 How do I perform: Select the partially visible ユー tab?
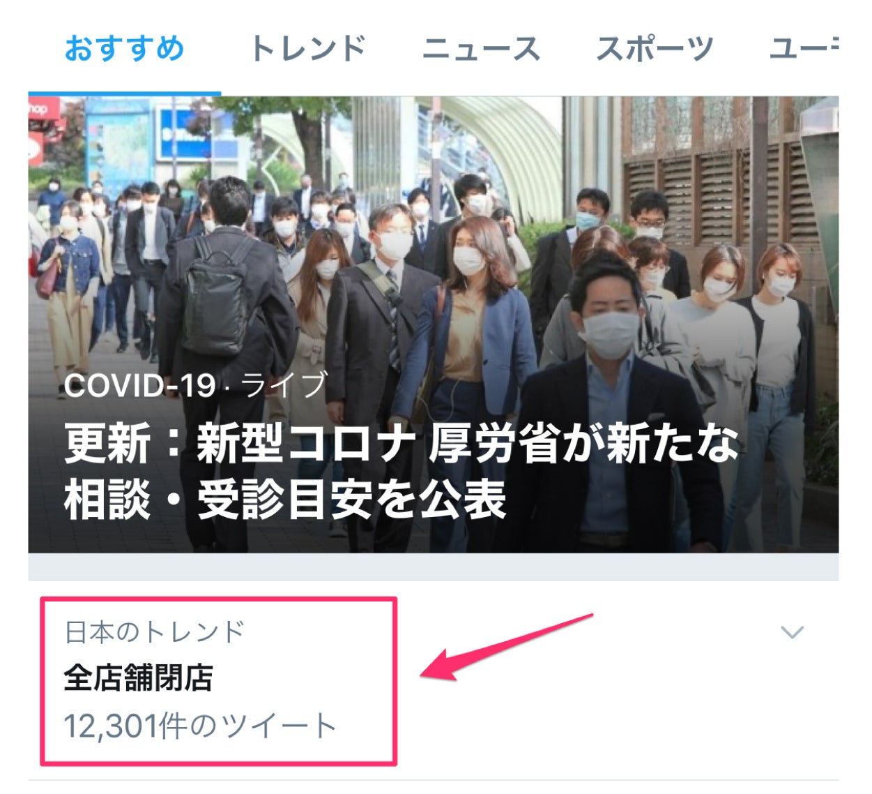[x=803, y=49]
